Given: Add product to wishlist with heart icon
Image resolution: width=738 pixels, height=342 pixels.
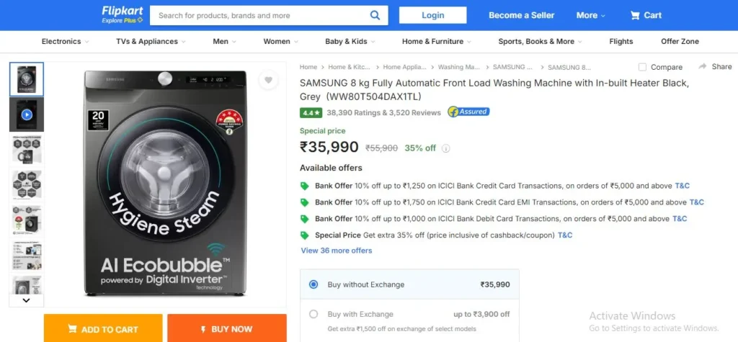Looking at the screenshot, I should coord(268,80).
